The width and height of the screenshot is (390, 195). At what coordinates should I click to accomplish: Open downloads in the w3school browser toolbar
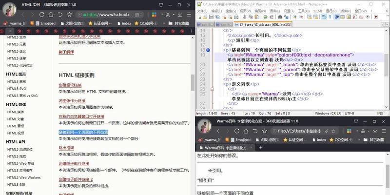coord(180,15)
